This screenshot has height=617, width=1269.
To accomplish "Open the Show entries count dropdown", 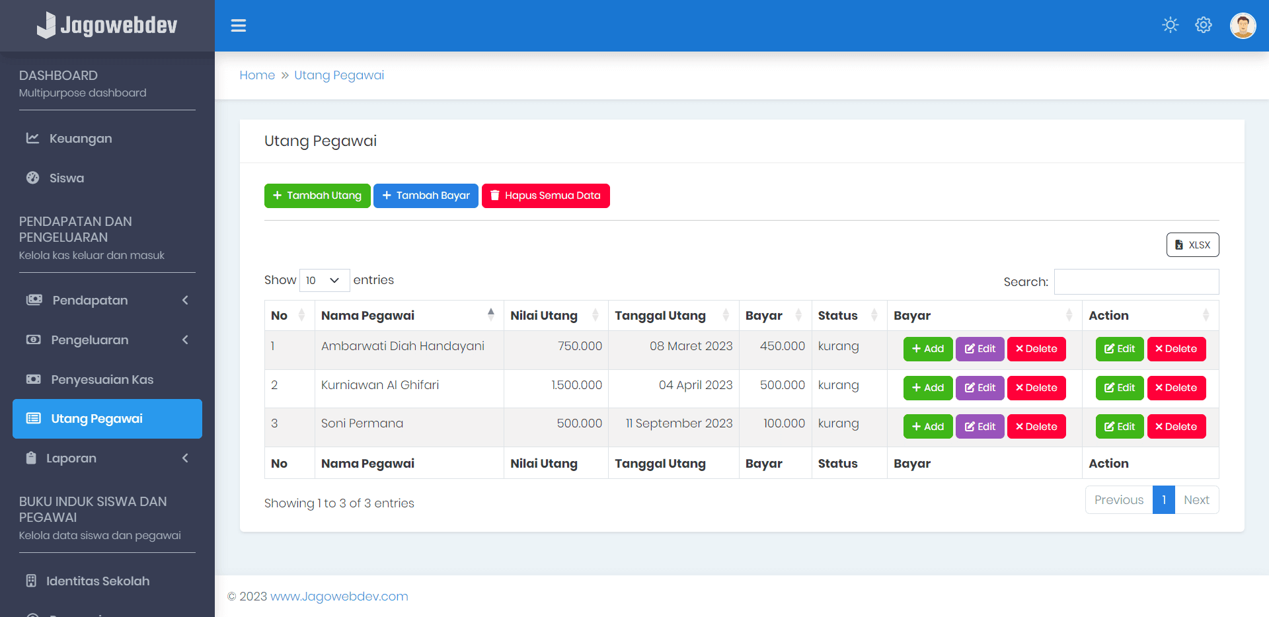I will tap(325, 280).
